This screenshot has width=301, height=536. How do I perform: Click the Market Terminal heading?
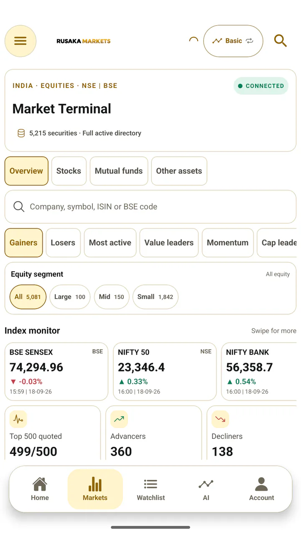(x=62, y=109)
